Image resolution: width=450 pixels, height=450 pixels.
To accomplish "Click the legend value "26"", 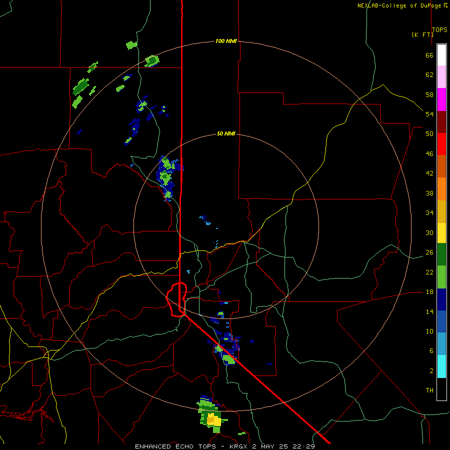I will (429, 252).
